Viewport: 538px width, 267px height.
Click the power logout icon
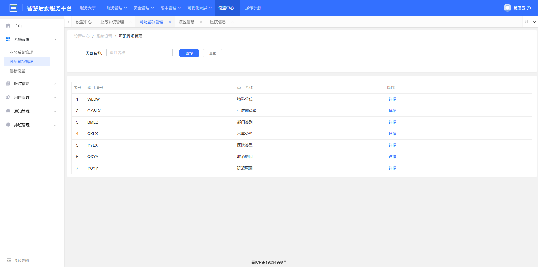[529, 8]
